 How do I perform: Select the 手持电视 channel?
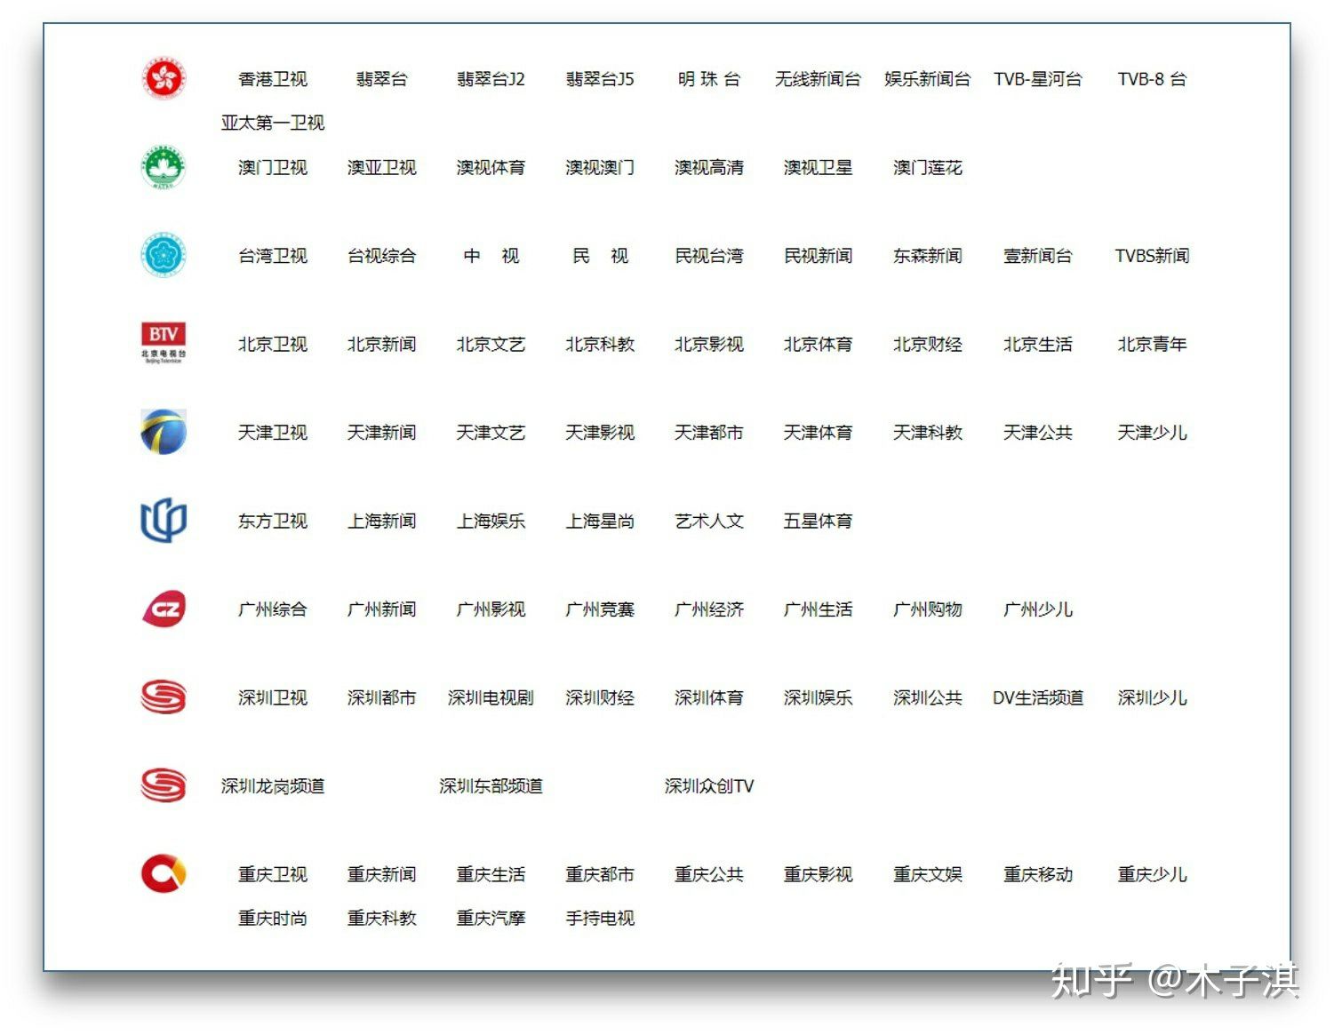(600, 918)
